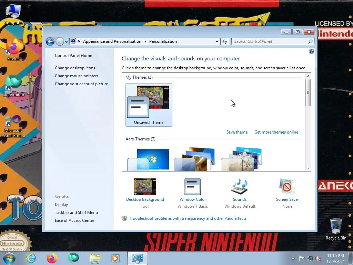353x265 pixels.
Task: Open Taskbar and Start Menu link
Action: (76, 213)
